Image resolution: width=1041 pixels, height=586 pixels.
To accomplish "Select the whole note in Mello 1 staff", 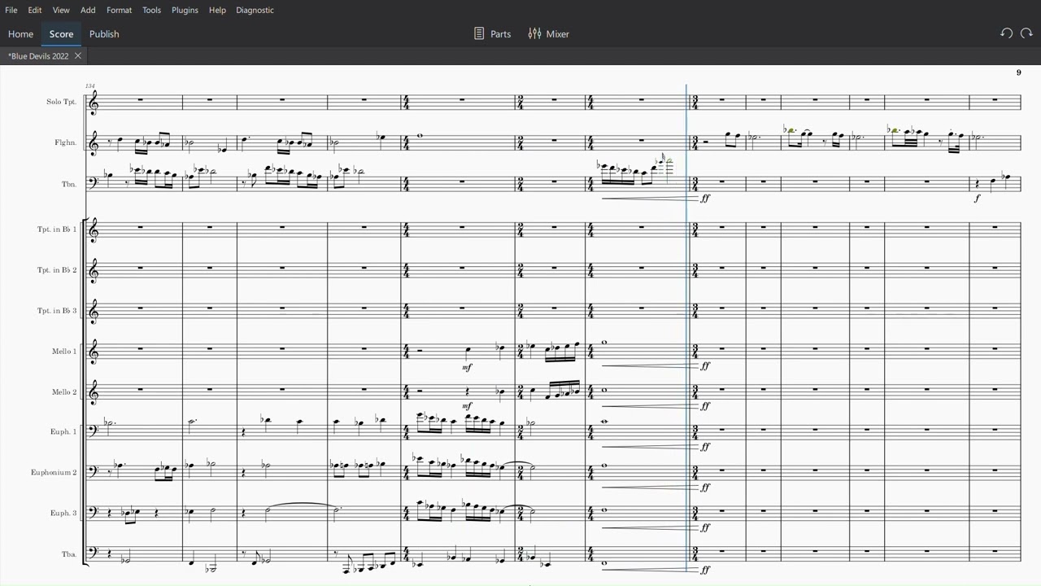I will point(604,343).
